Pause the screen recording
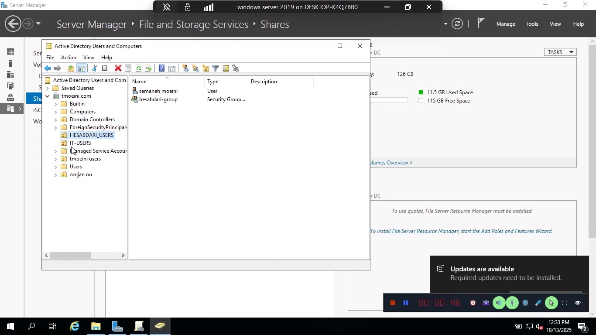 pos(406,303)
